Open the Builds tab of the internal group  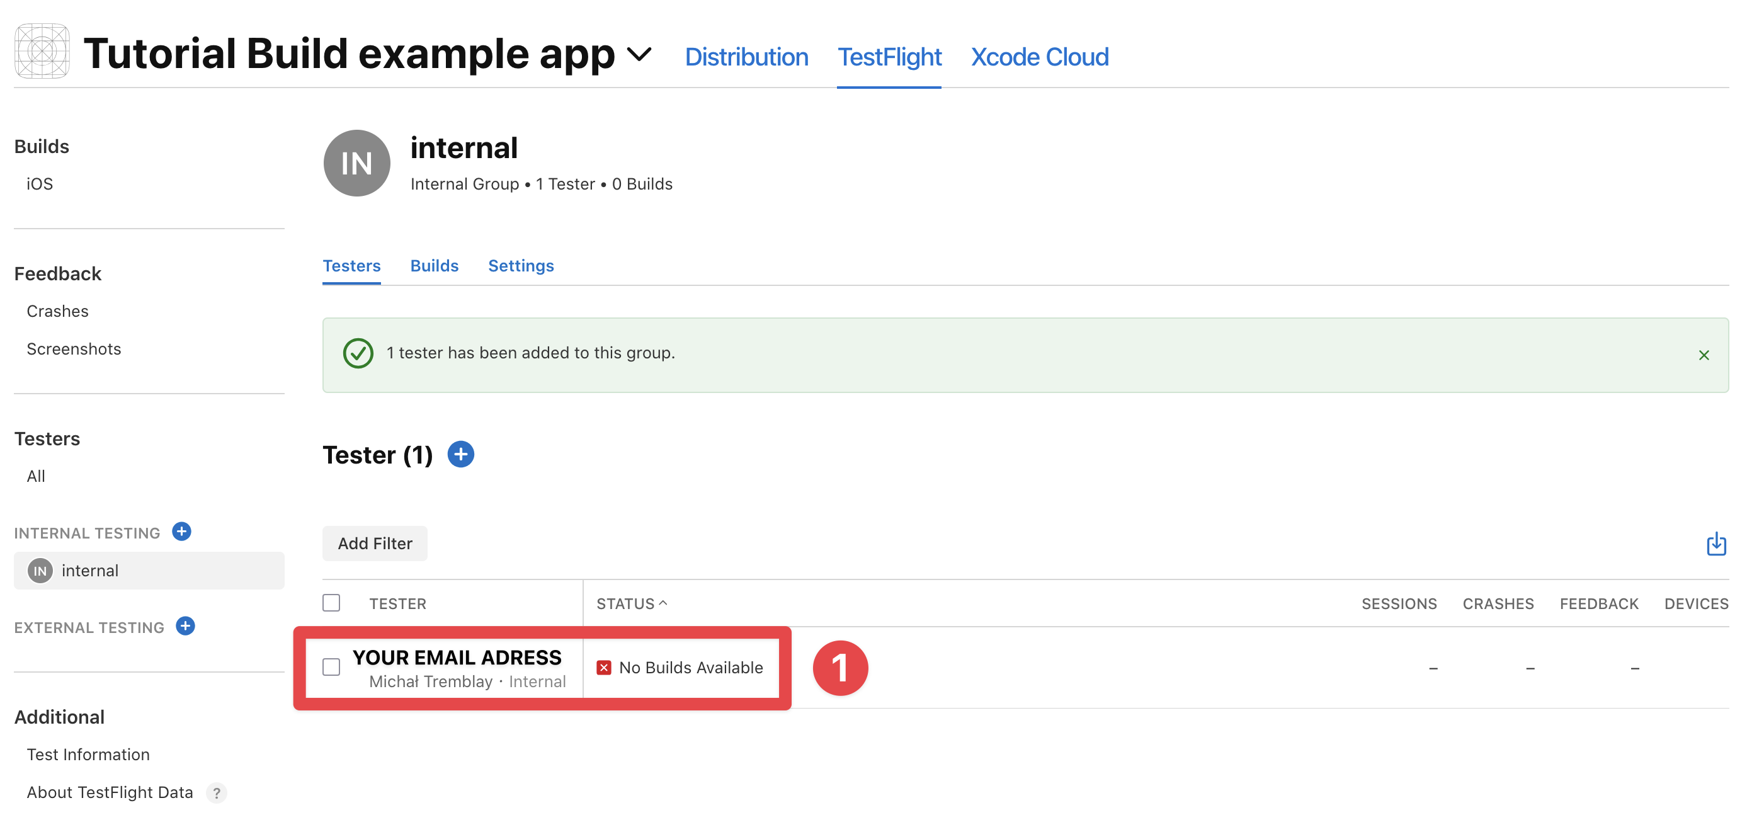tap(434, 266)
